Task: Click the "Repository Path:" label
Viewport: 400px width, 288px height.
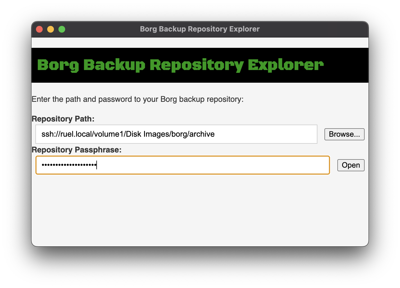Action: tap(63, 119)
